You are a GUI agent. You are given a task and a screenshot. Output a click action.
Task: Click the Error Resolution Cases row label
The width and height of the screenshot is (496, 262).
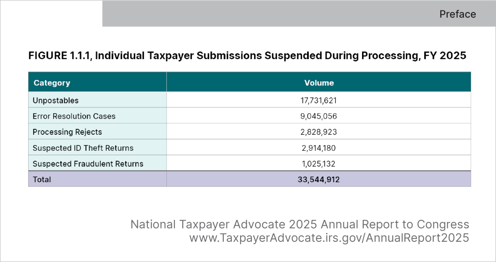(x=74, y=116)
